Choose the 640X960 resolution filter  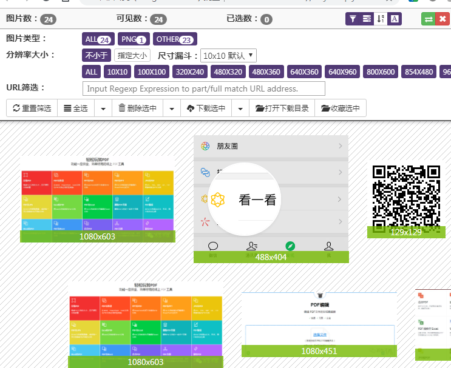(x=342, y=72)
